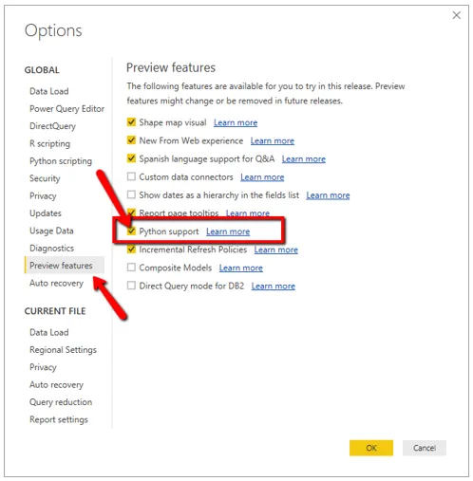
Task: Select Report settings
Action: [x=59, y=419]
